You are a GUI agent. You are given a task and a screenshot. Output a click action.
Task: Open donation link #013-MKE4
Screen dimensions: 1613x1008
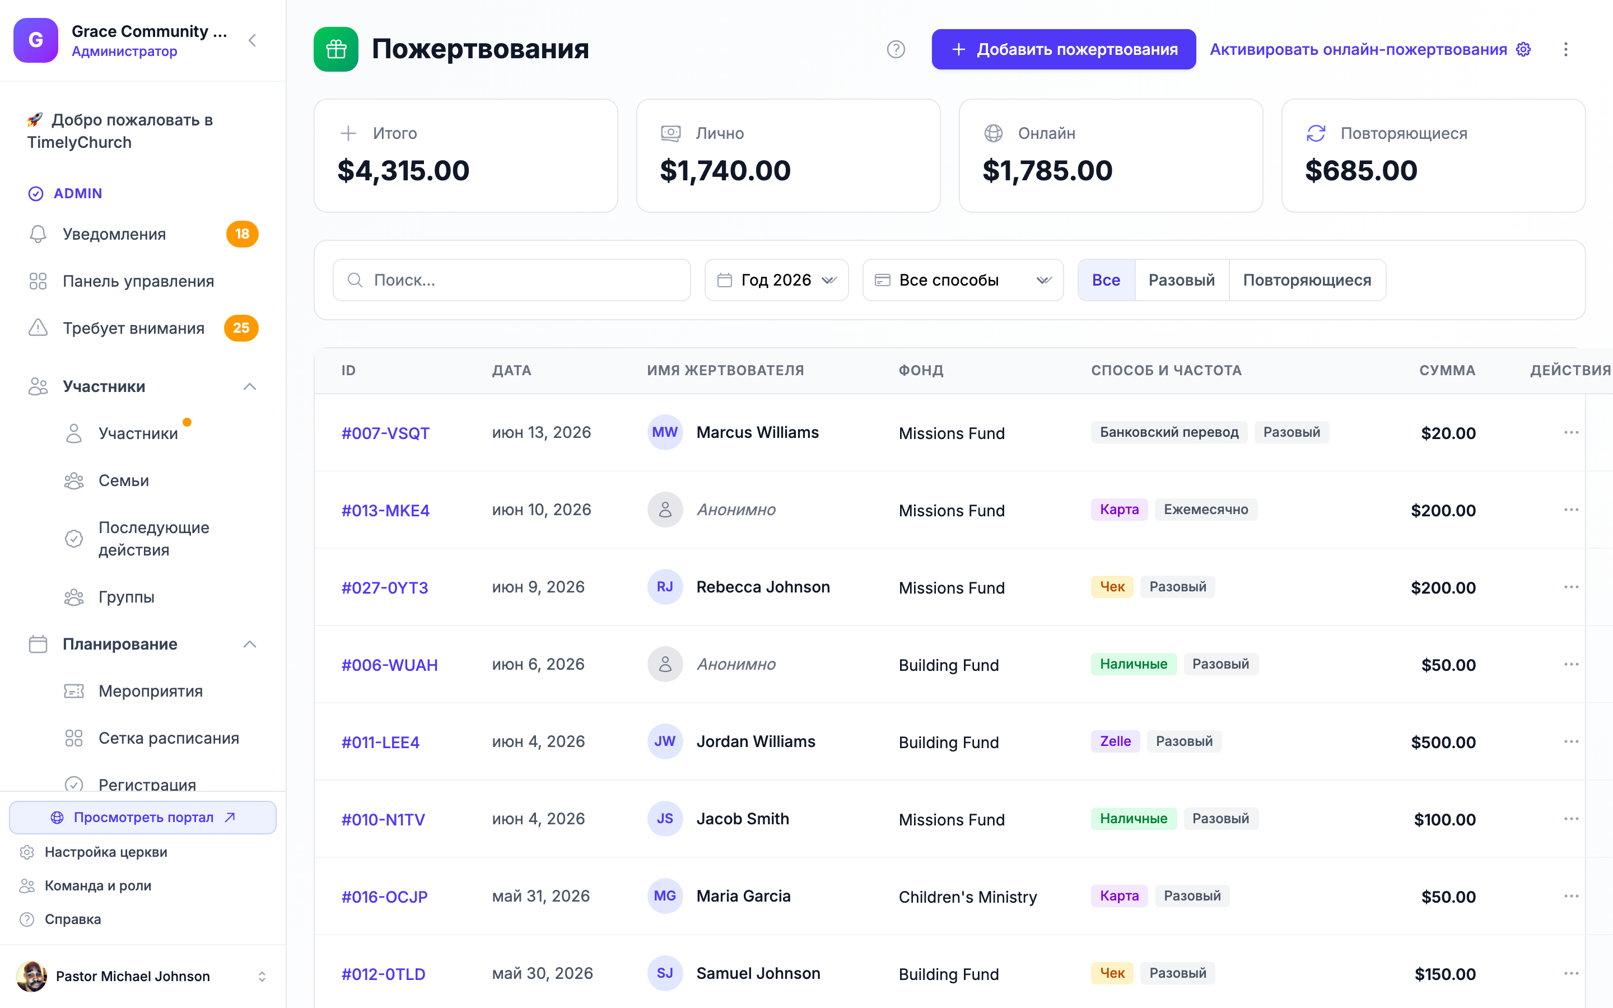tap(385, 511)
